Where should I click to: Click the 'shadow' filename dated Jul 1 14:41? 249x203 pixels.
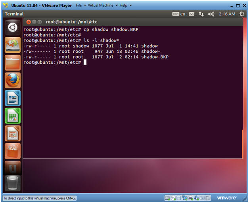pos(149,46)
